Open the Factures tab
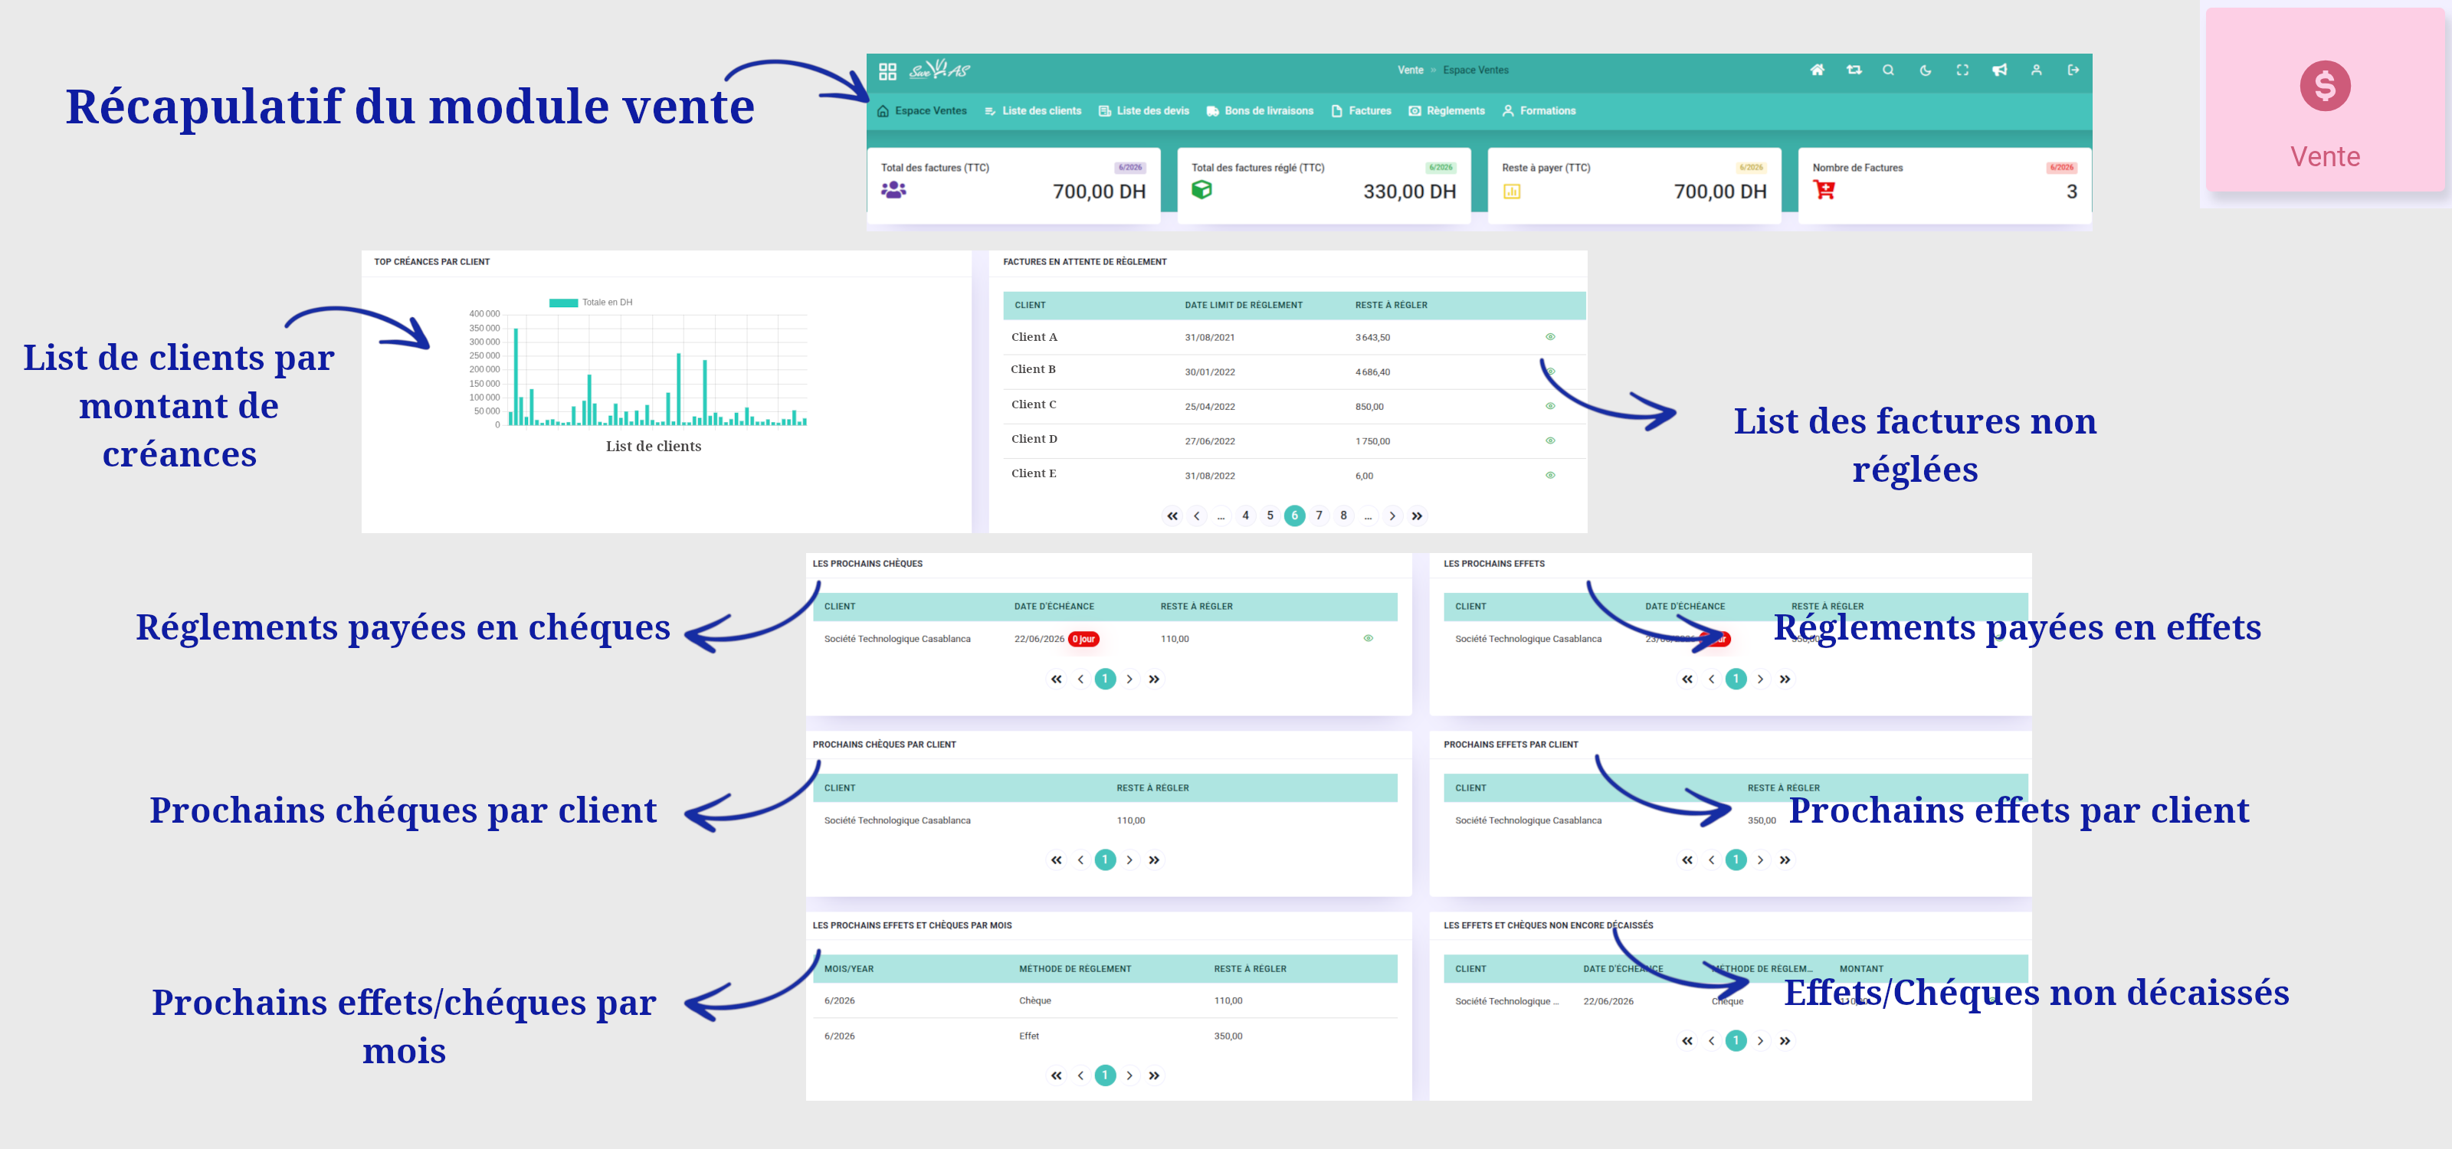This screenshot has height=1149, width=2452. click(1361, 110)
